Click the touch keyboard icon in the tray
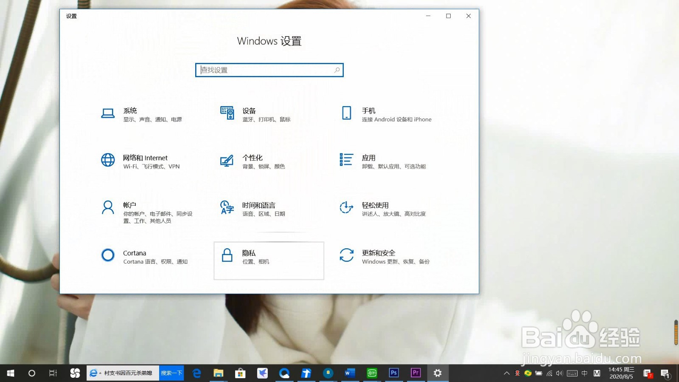This screenshot has width=679, height=382. (x=572, y=374)
